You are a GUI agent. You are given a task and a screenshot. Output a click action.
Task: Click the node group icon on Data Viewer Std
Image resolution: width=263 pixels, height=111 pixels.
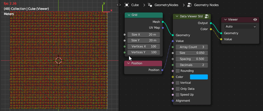click(207, 17)
